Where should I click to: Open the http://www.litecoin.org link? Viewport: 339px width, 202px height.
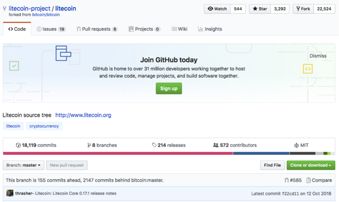coord(83,115)
